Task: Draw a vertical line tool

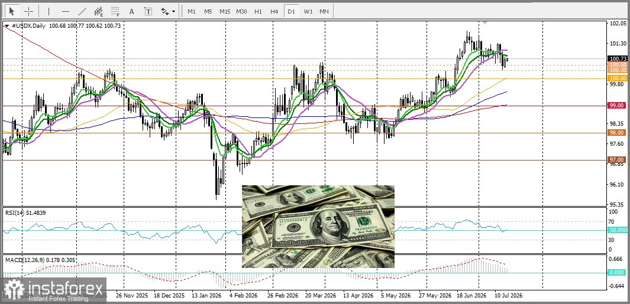Action: pyautogui.click(x=49, y=11)
